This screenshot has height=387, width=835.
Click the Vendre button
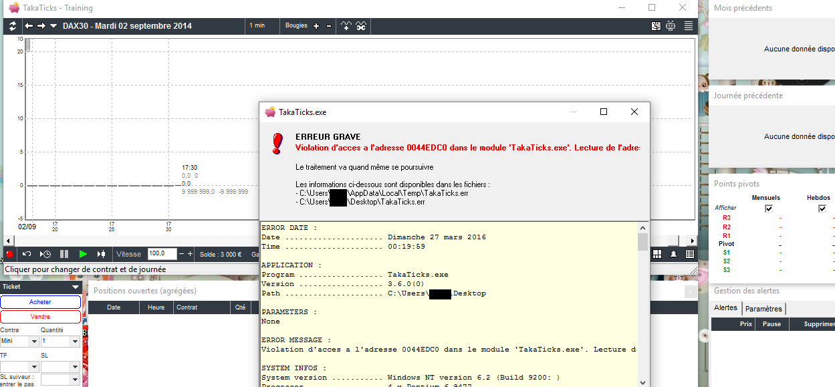pos(40,317)
